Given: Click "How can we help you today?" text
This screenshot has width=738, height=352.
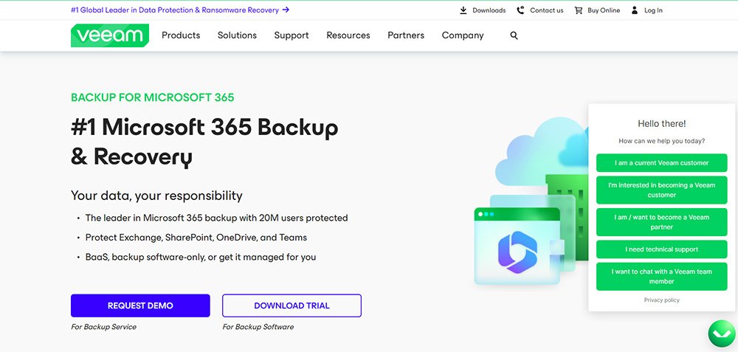Looking at the screenshot, I should point(662,141).
